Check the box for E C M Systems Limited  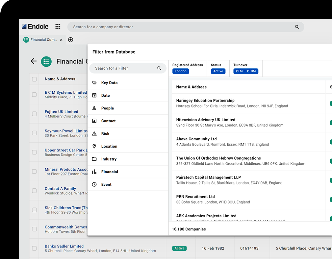[34, 95]
